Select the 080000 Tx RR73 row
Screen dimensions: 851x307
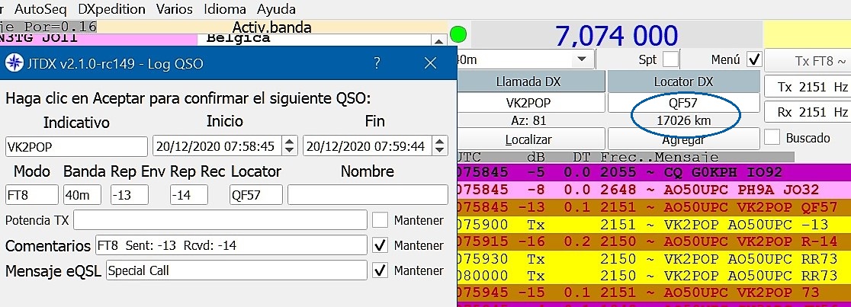pyautogui.click(x=654, y=275)
